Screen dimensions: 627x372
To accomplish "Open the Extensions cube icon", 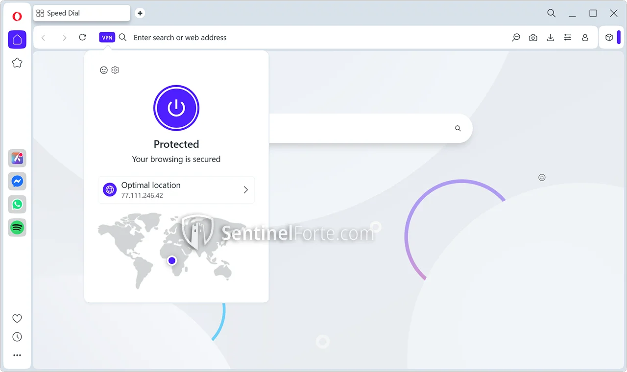I will coord(609,37).
